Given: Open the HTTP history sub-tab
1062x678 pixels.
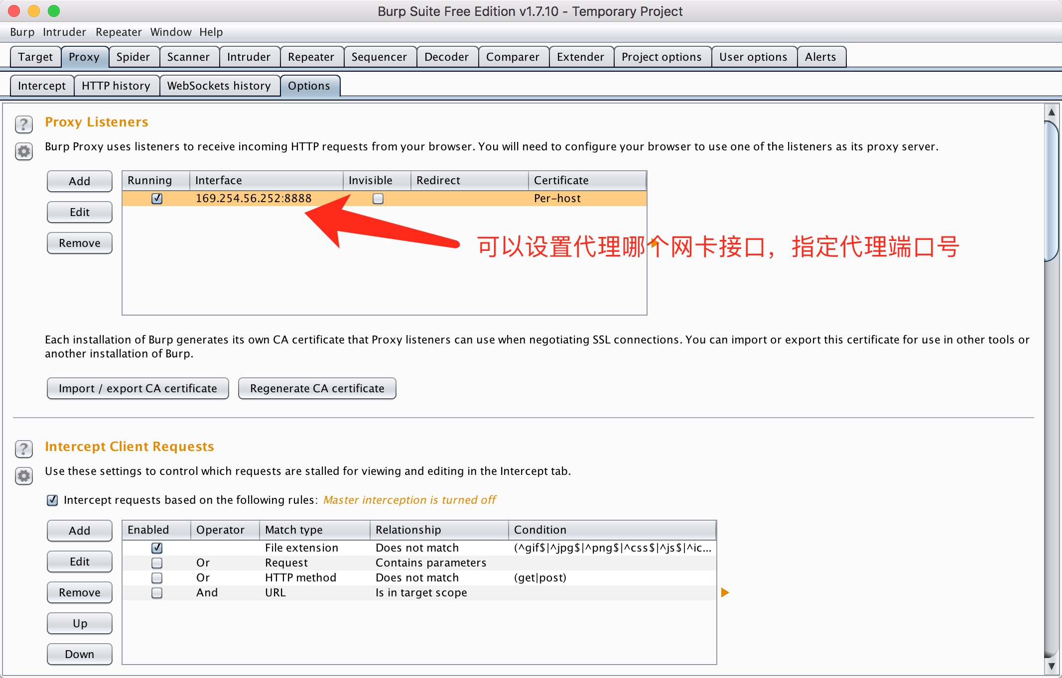Looking at the screenshot, I should [x=116, y=86].
